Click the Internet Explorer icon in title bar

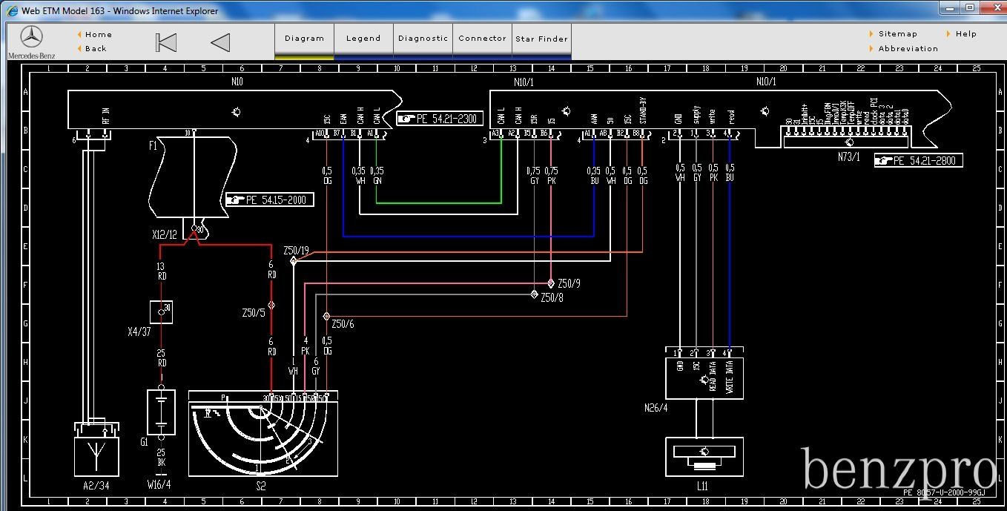coord(12,11)
